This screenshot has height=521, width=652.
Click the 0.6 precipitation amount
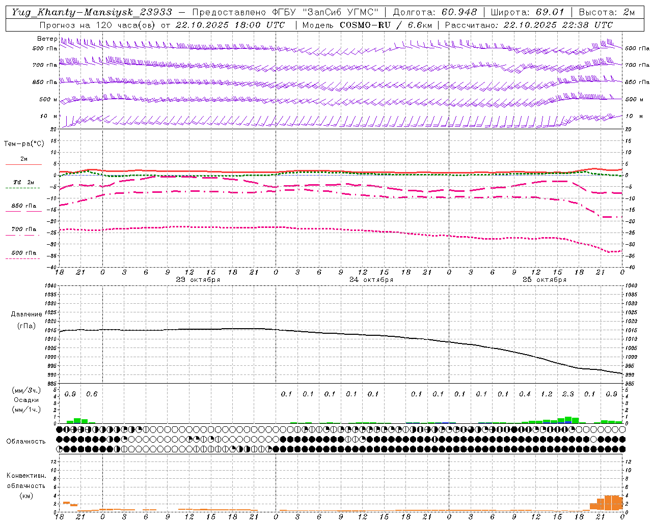92,394
